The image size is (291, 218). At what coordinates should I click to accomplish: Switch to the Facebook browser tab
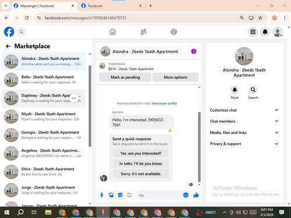coord(112,6)
